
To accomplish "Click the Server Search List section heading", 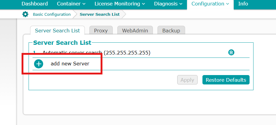I will [62, 43].
